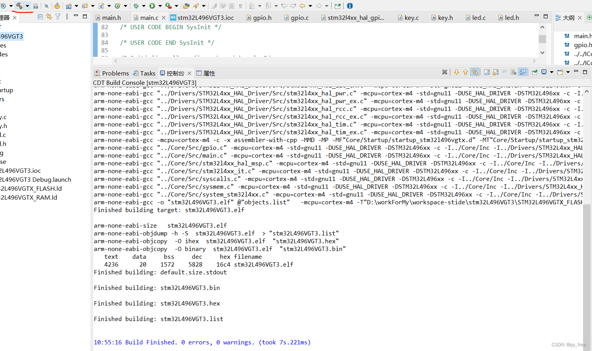
Task: Click the minimize console panel icon
Action: (x=576, y=71)
